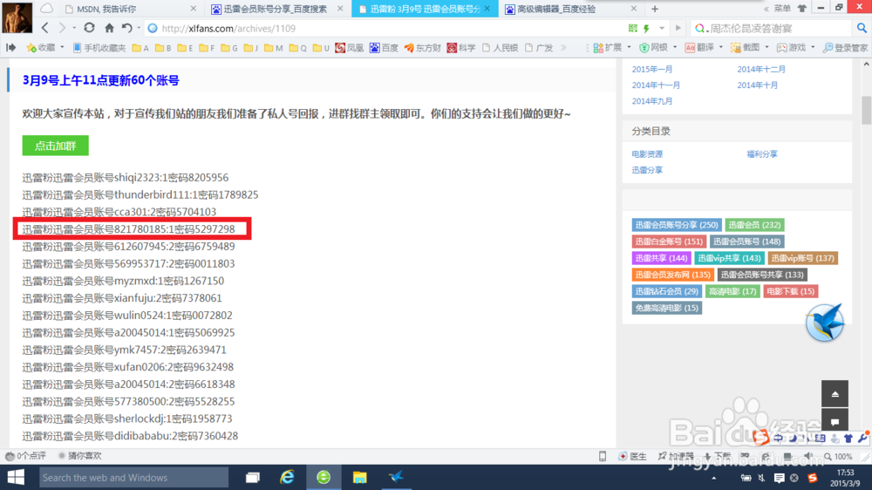Open File Explorer from the taskbar
The image size is (872, 490).
360,477
